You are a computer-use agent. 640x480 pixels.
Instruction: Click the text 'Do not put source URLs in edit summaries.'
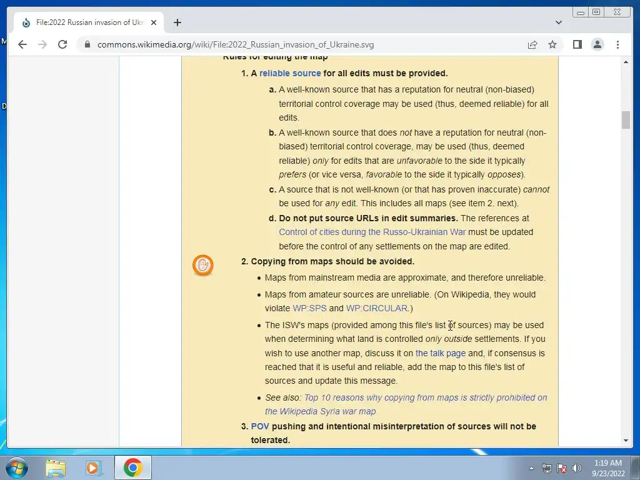[x=368, y=218]
